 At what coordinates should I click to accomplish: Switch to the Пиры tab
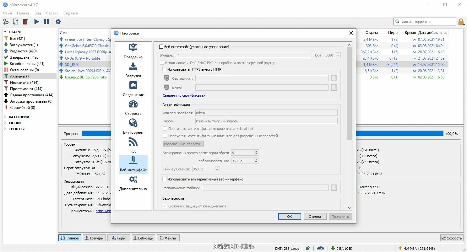(118, 238)
